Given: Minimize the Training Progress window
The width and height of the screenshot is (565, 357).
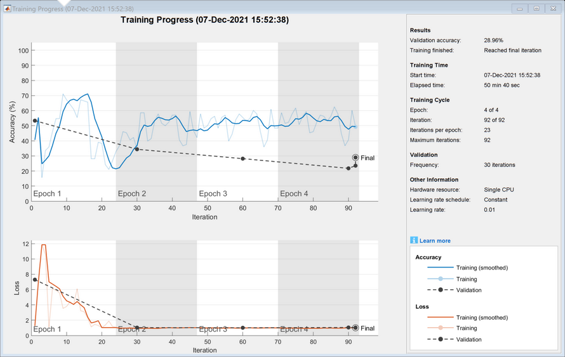Looking at the screenshot, I should click(519, 8).
